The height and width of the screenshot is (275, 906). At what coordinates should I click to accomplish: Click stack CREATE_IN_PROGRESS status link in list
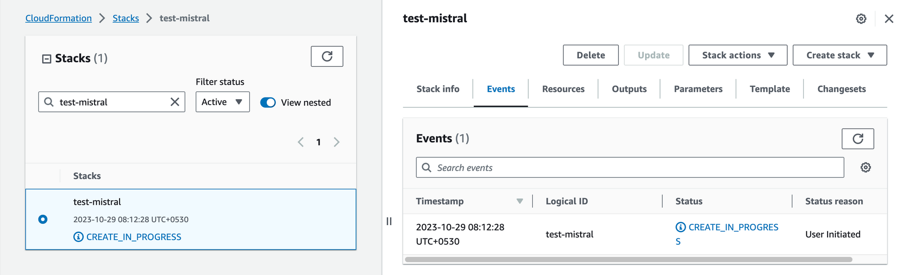click(x=134, y=237)
